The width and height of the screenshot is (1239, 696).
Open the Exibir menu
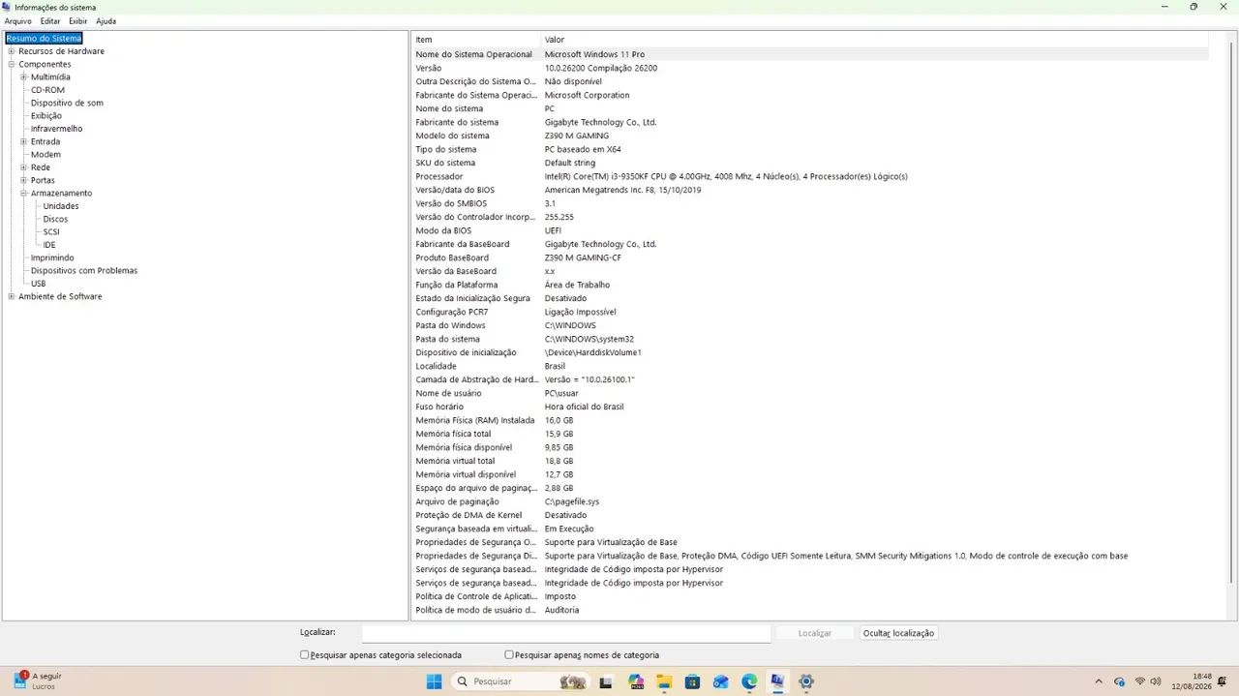coord(77,21)
